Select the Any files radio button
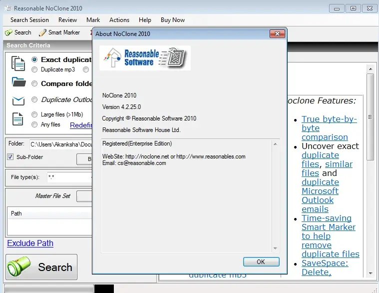379x293 pixels. (34, 124)
